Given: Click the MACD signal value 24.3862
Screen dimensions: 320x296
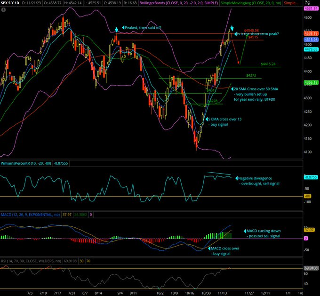Looking at the screenshot, I should pos(80,215).
